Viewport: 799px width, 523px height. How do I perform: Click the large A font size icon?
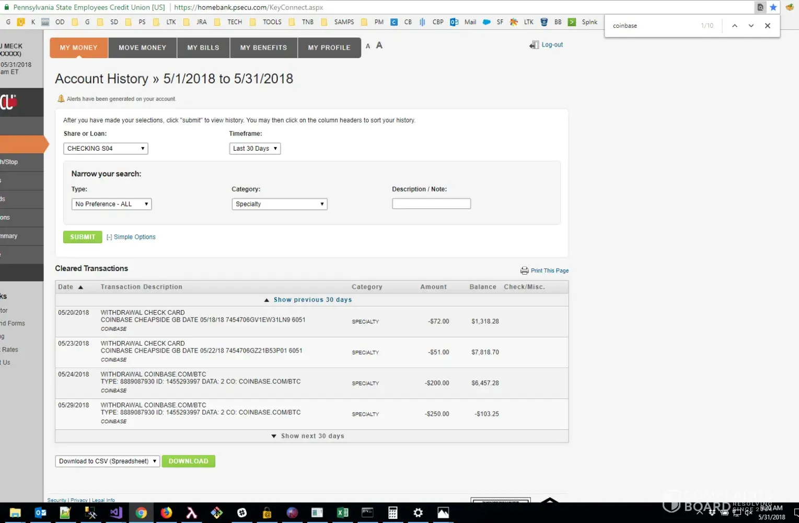pos(379,46)
